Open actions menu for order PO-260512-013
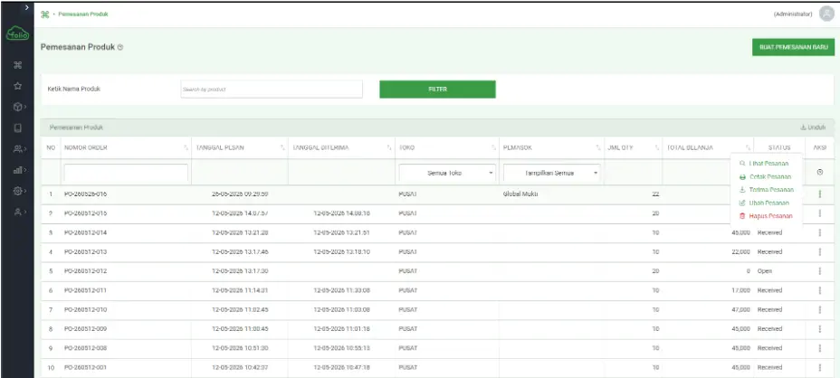The height and width of the screenshot is (378, 840). (820, 252)
